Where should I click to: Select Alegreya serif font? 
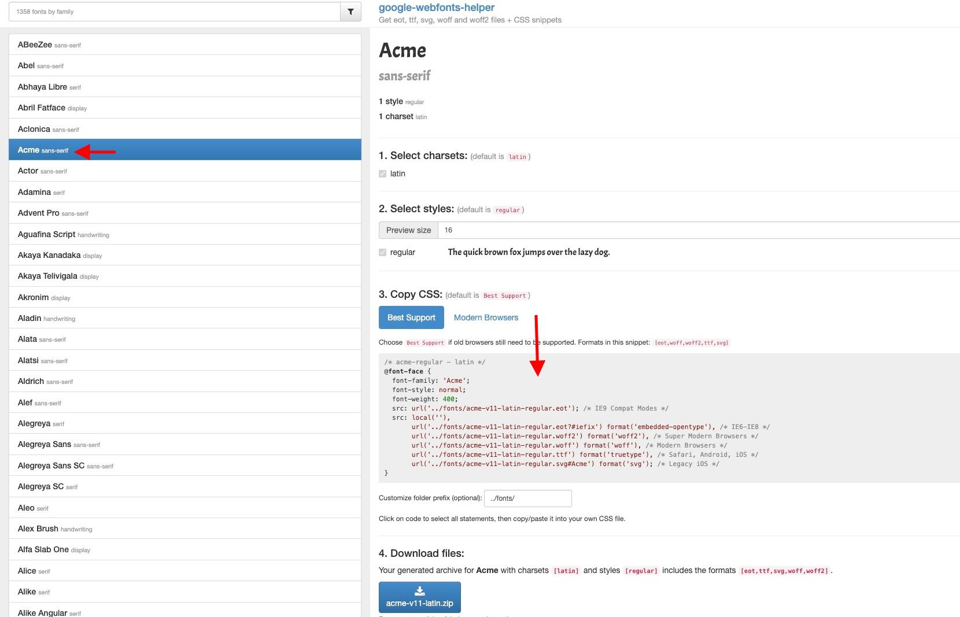(185, 423)
